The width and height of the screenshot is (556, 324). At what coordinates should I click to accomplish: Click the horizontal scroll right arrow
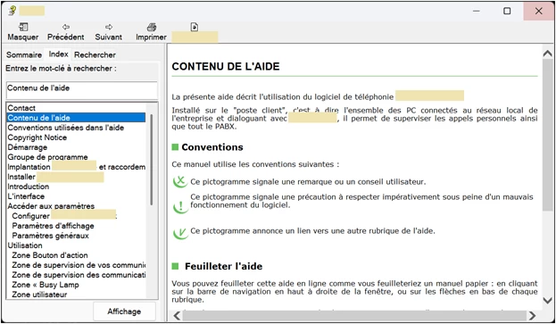tap(532, 315)
